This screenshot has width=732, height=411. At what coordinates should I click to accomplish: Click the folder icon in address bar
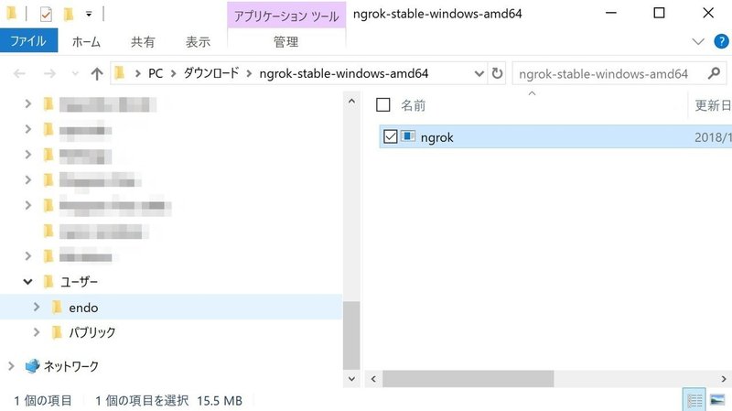(120, 73)
